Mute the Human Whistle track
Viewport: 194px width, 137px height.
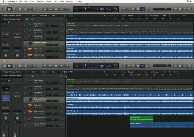35,126
